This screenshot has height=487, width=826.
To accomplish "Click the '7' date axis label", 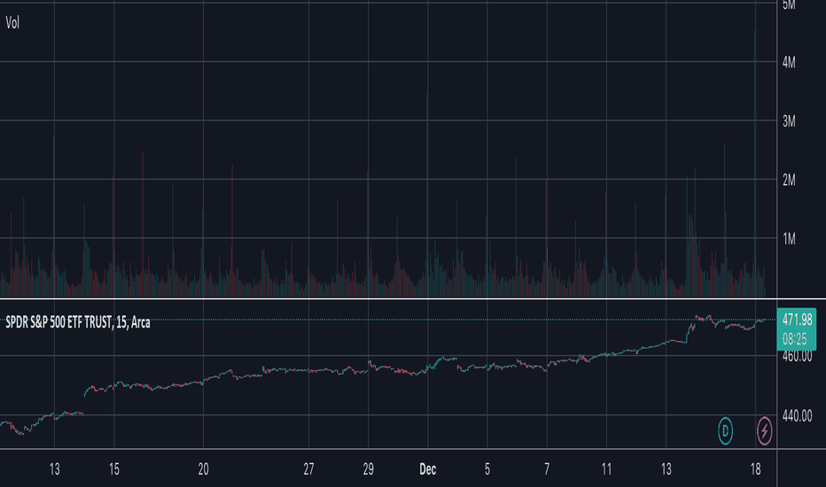I will tap(547, 469).
